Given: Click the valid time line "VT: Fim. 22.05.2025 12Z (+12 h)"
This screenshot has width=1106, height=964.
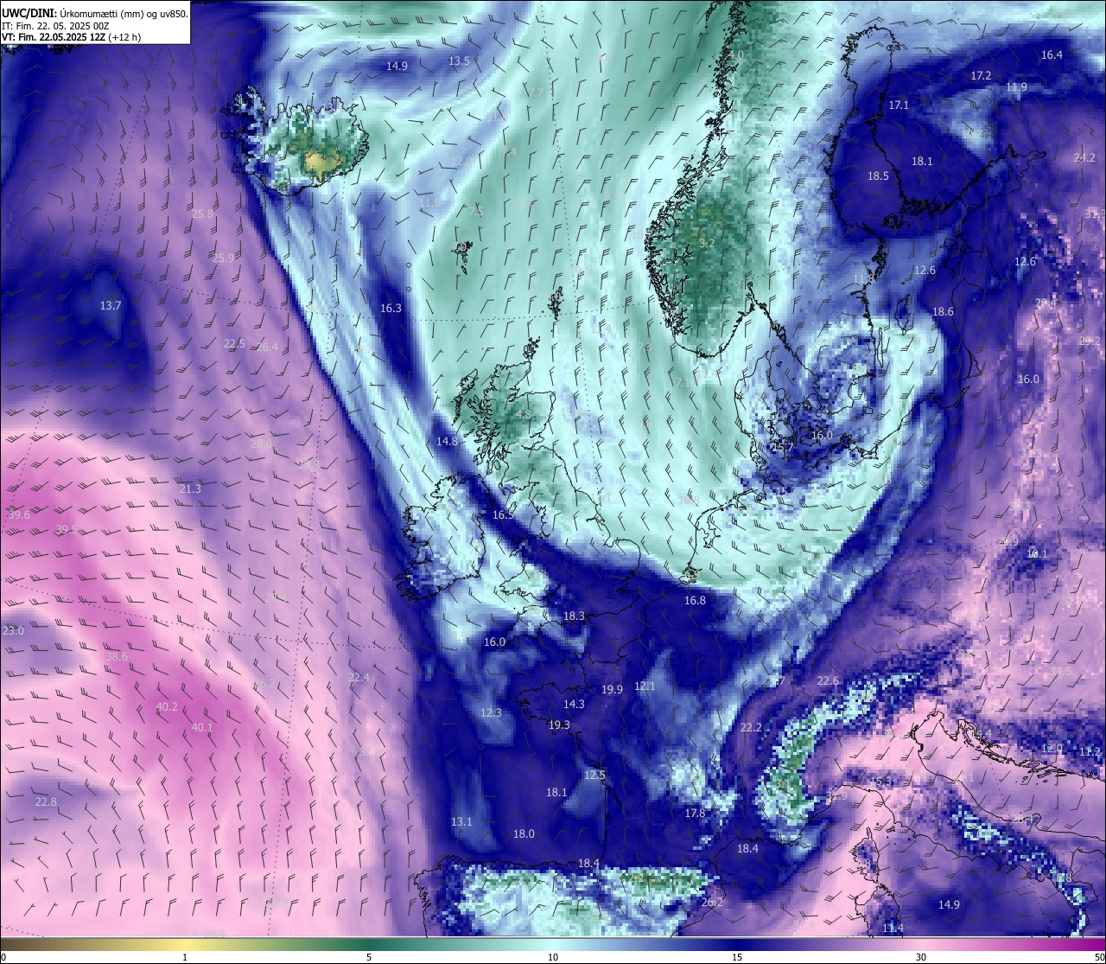Looking at the screenshot, I should point(71,37).
